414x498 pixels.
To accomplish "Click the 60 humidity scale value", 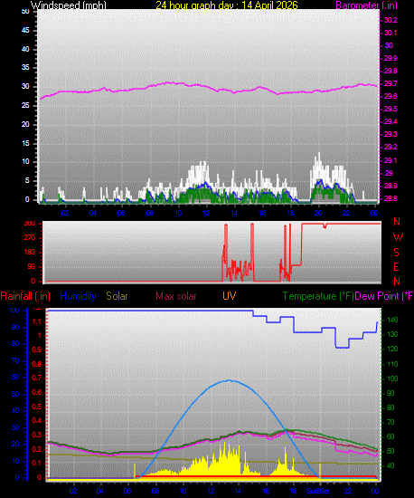I will [14, 377].
